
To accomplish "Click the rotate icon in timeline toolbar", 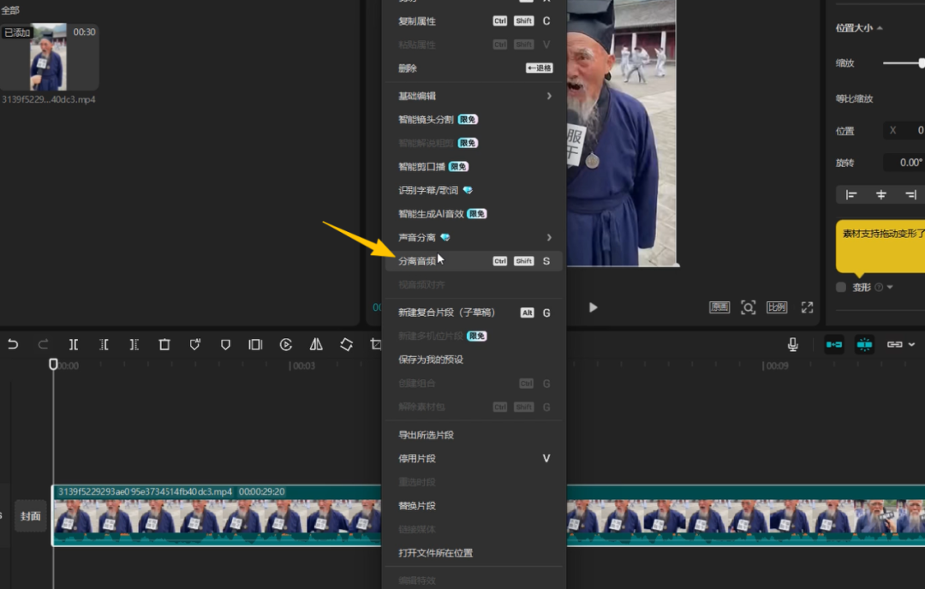I will point(346,344).
